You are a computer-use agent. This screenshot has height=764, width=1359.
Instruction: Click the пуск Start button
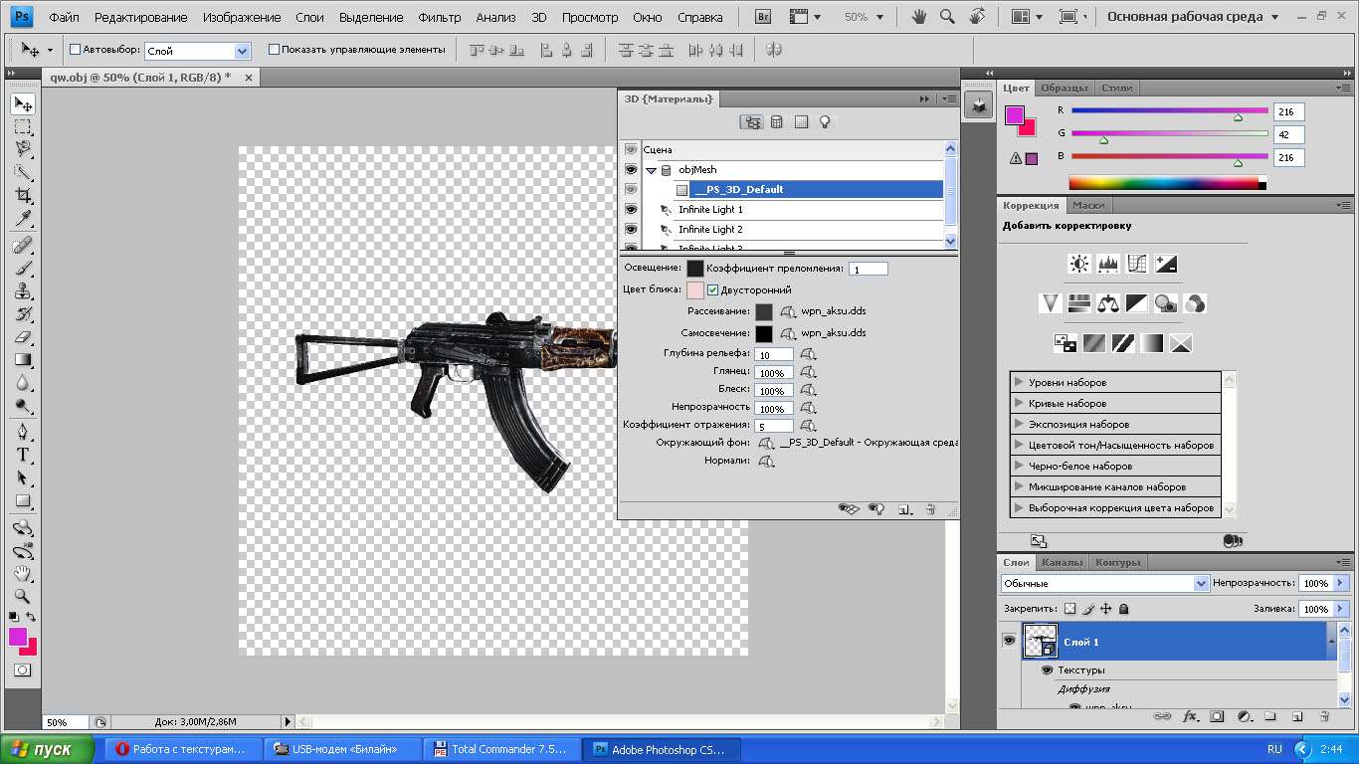[x=48, y=750]
